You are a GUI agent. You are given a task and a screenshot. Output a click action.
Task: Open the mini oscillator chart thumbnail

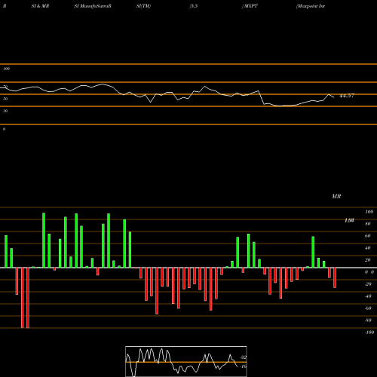186,361
